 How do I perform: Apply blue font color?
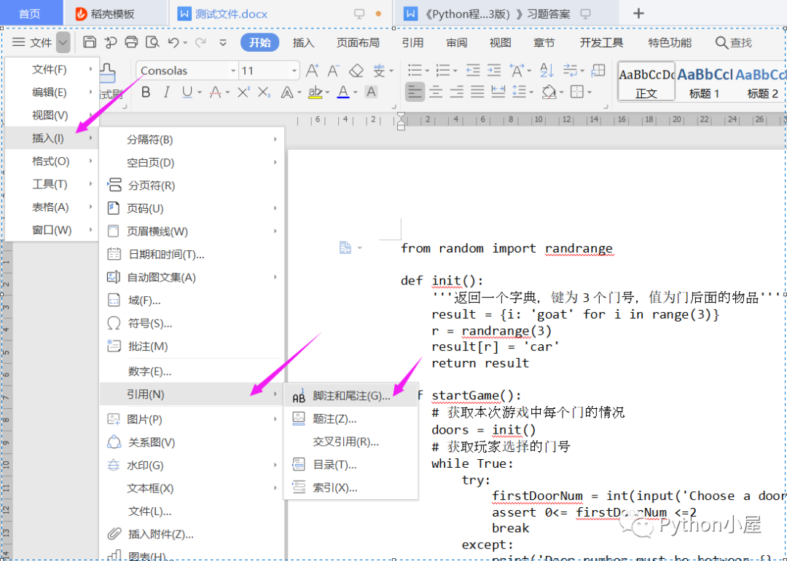[x=343, y=92]
